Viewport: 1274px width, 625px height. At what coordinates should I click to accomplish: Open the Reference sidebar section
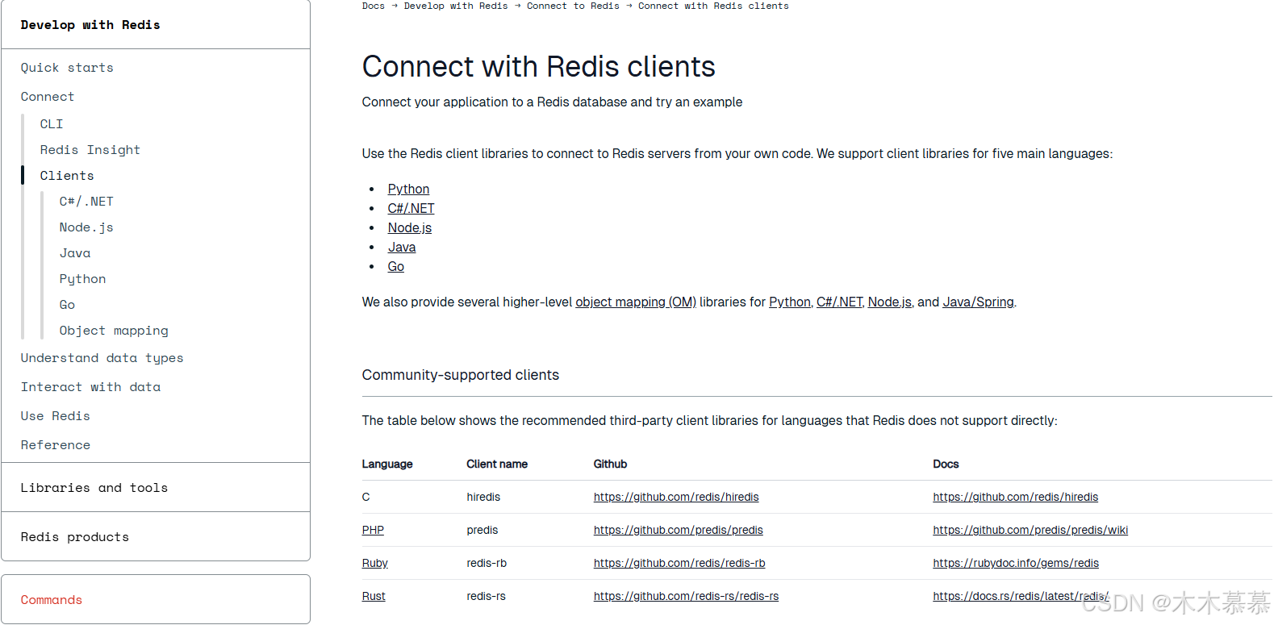[56, 445]
